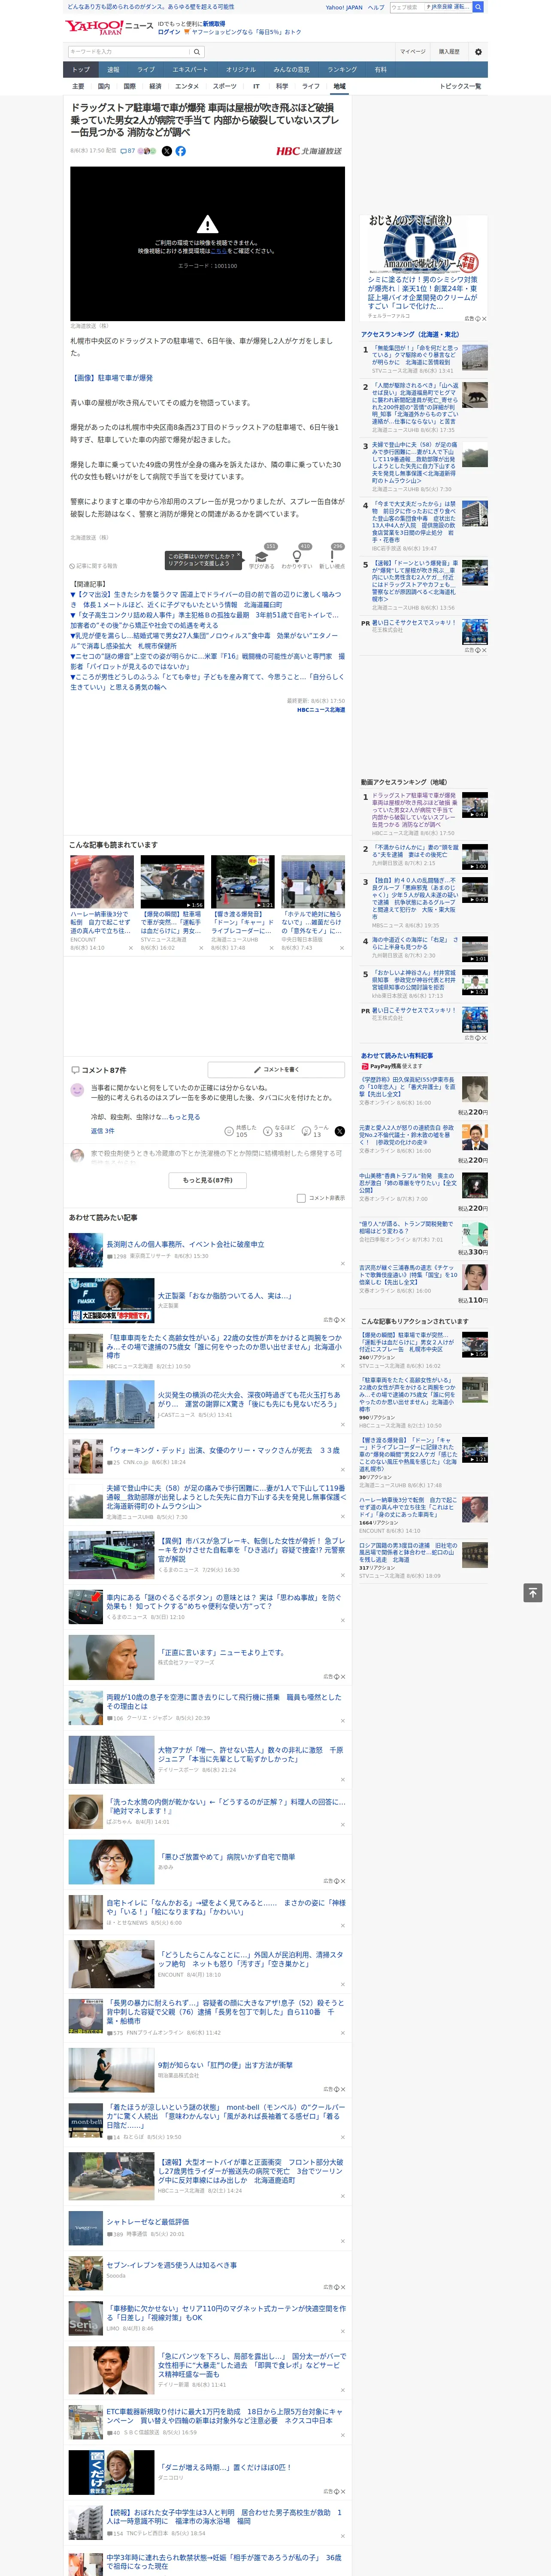Open the settings gear icon in the header
This screenshot has width=551, height=2576.
(x=478, y=52)
